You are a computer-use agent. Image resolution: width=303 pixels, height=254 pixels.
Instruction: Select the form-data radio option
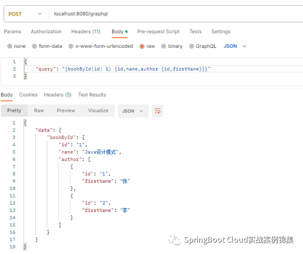(x=35, y=46)
